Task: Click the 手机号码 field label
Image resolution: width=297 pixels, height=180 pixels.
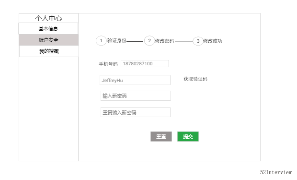Action: coord(108,64)
